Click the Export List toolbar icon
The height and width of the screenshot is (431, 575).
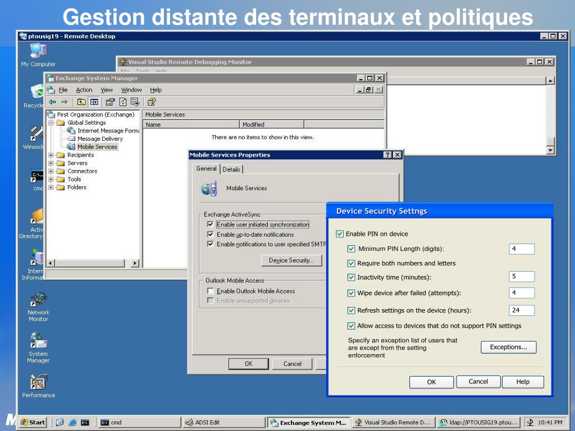tap(135, 102)
